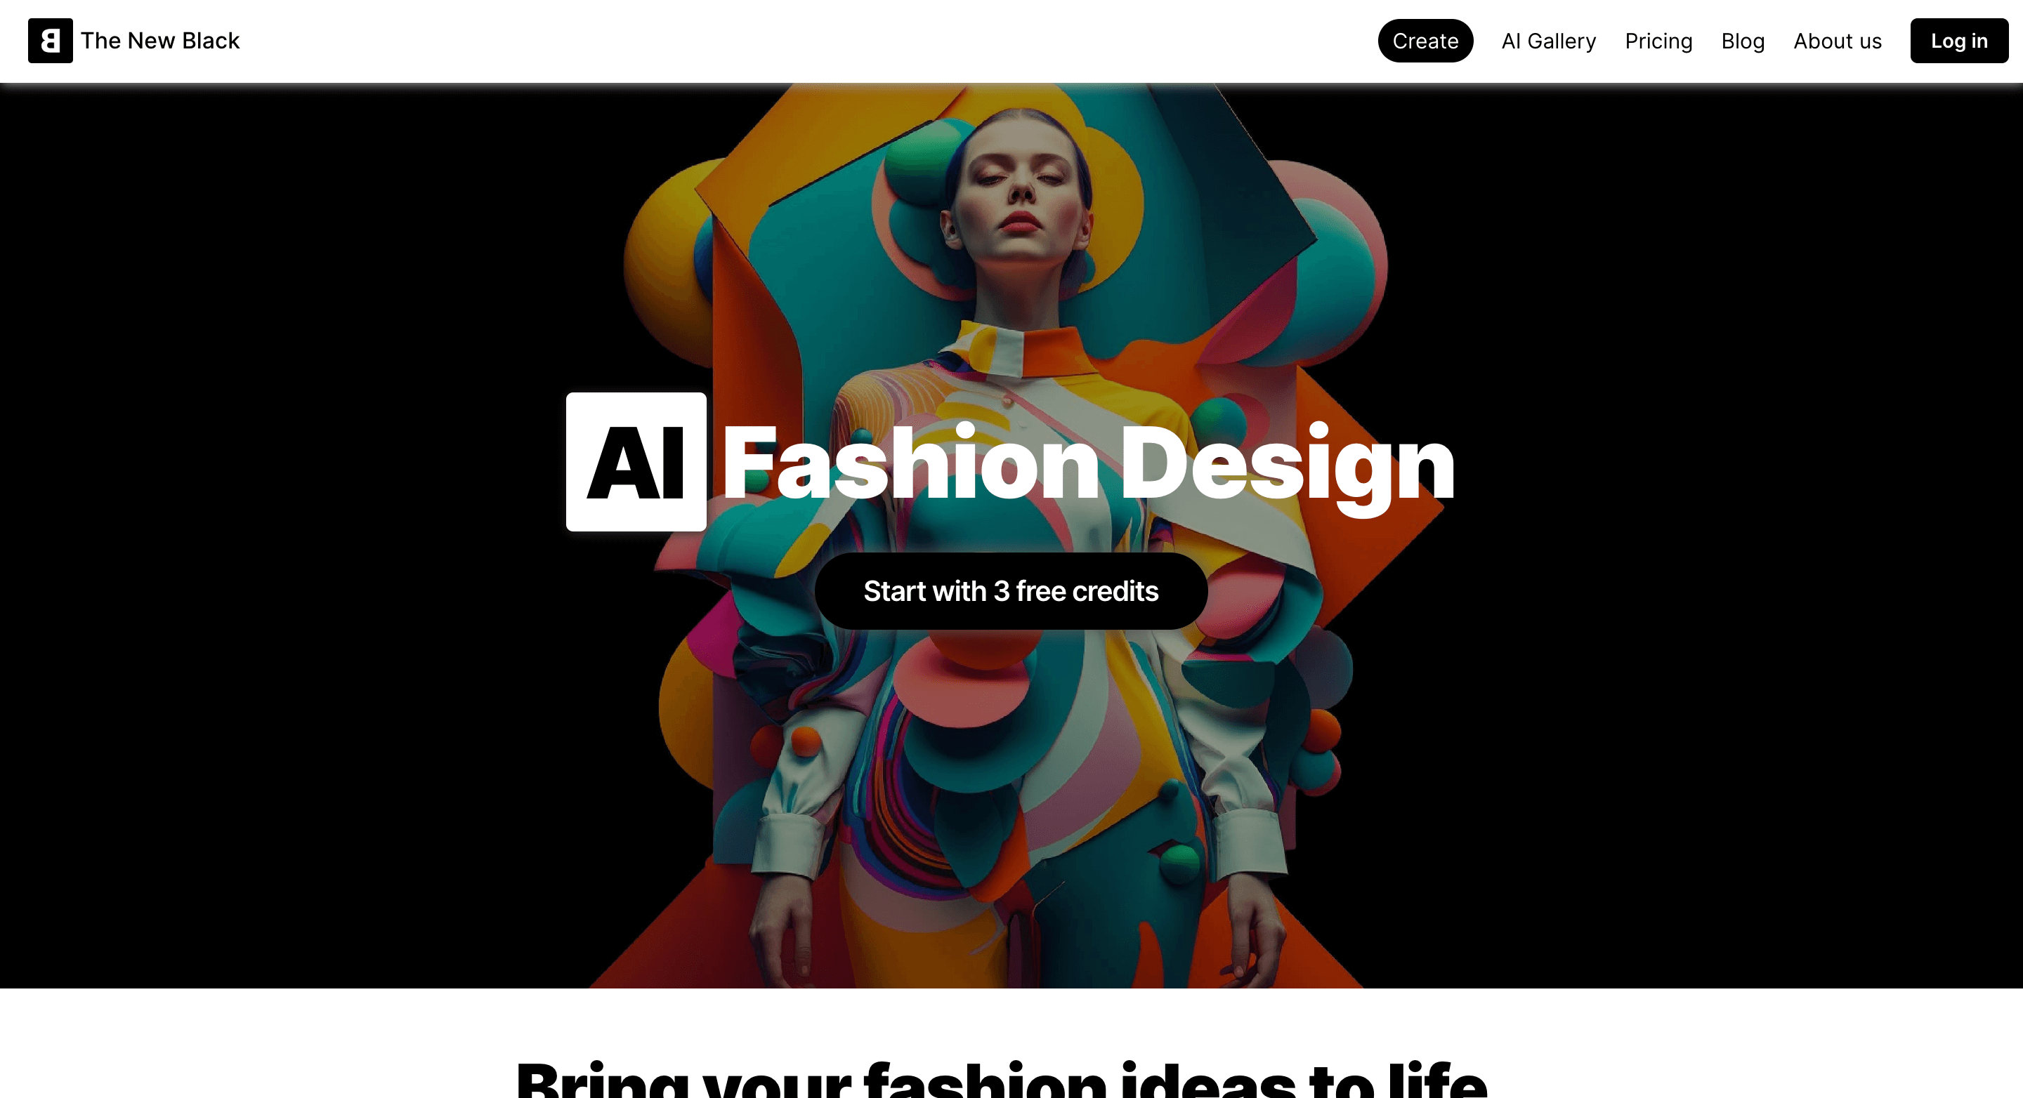Click Bring your fashion ideas to life heading
The height and width of the screenshot is (1098, 2023).
click(1002, 1079)
